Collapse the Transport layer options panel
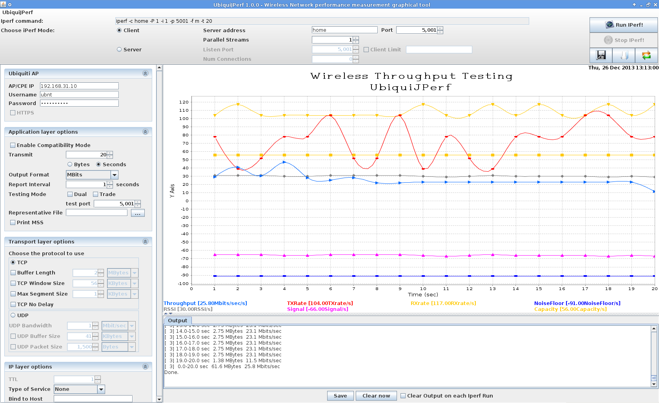Screen dimensions: 659x403 point(145,241)
